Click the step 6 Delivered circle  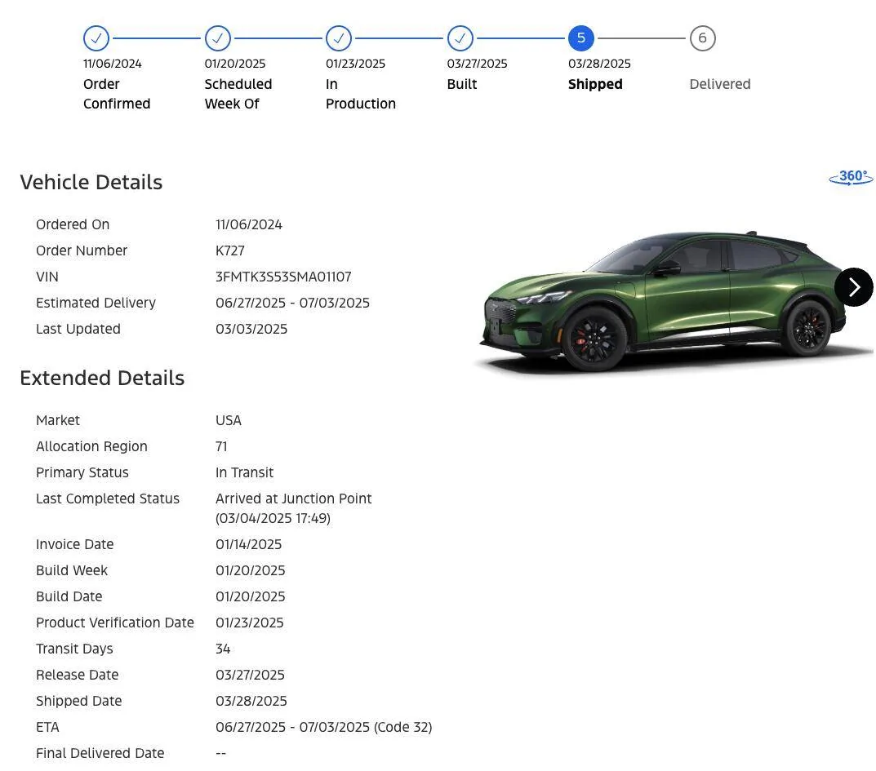click(x=702, y=38)
